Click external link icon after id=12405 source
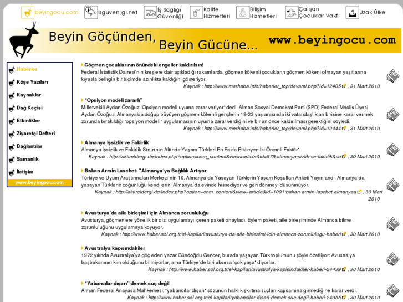Viewport: 403px width, 302px height. point(344,86)
